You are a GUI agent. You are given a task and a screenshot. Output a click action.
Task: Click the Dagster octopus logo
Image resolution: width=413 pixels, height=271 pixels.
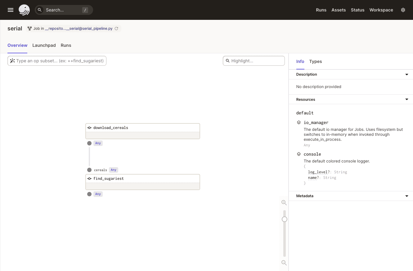coord(24,10)
